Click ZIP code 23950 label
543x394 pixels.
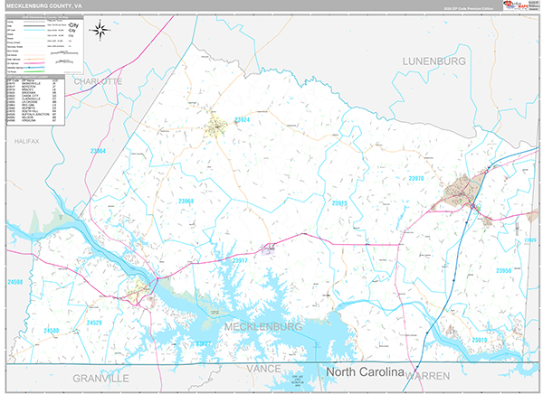pyautogui.click(x=503, y=270)
